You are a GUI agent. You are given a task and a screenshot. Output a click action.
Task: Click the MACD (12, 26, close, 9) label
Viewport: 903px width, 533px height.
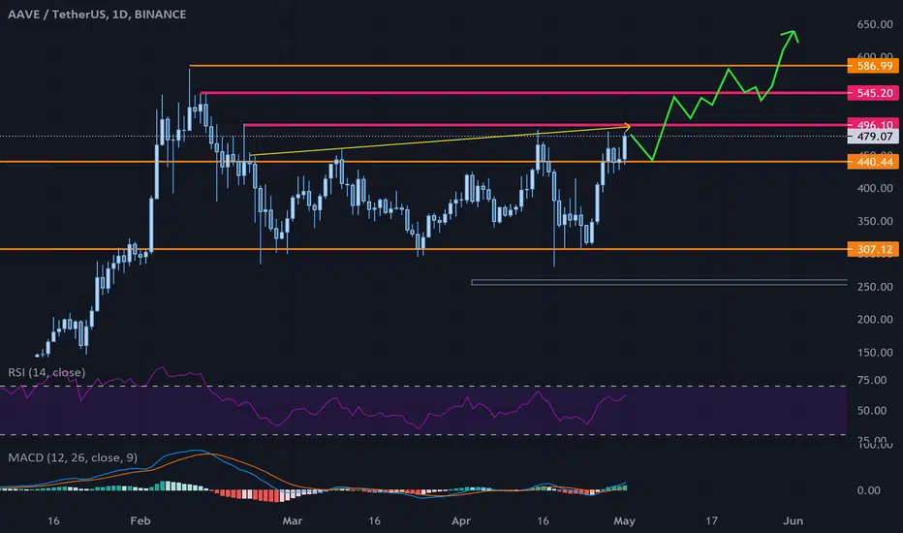click(73, 457)
